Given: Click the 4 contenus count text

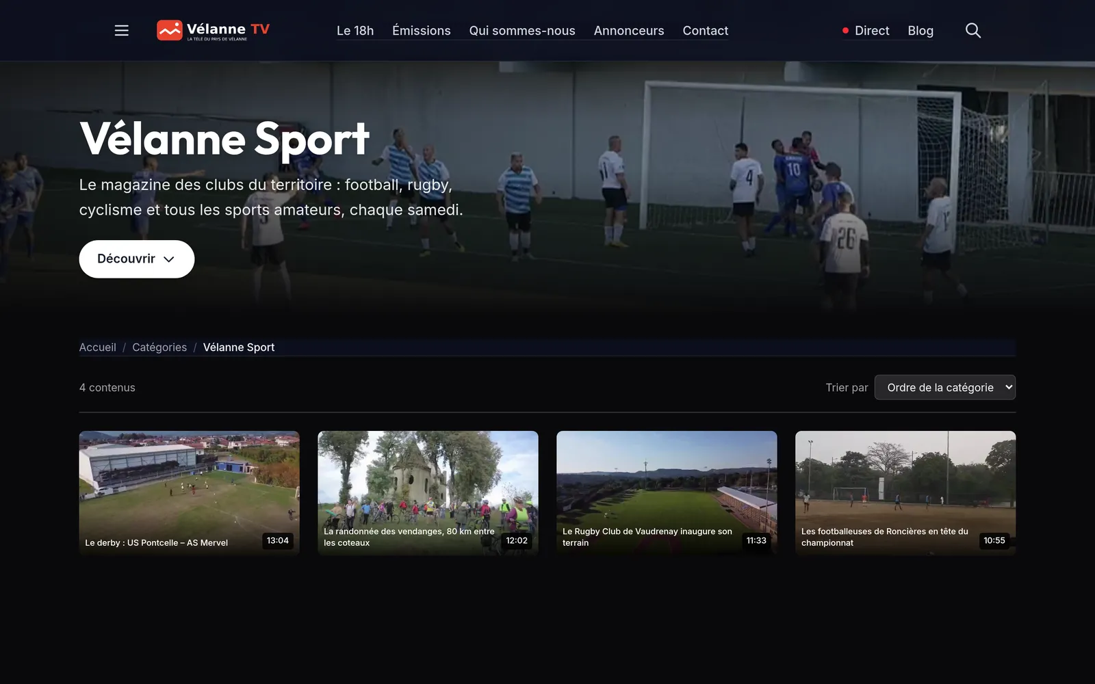Looking at the screenshot, I should pyautogui.click(x=107, y=388).
